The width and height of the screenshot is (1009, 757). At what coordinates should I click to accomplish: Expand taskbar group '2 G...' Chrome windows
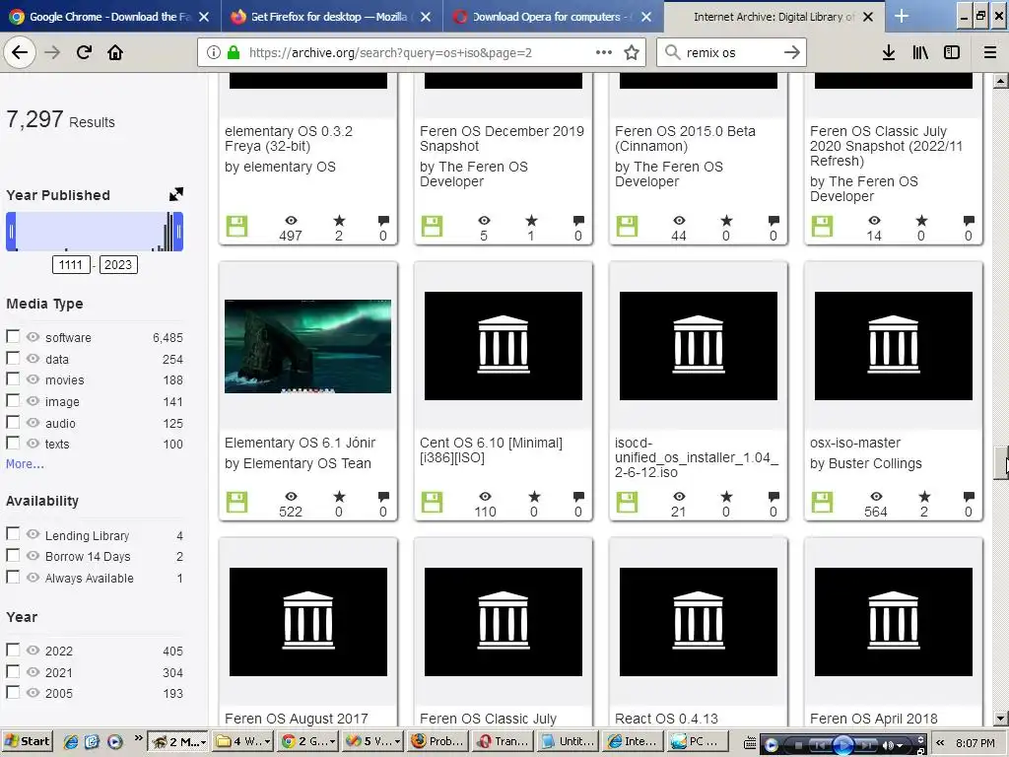308,741
